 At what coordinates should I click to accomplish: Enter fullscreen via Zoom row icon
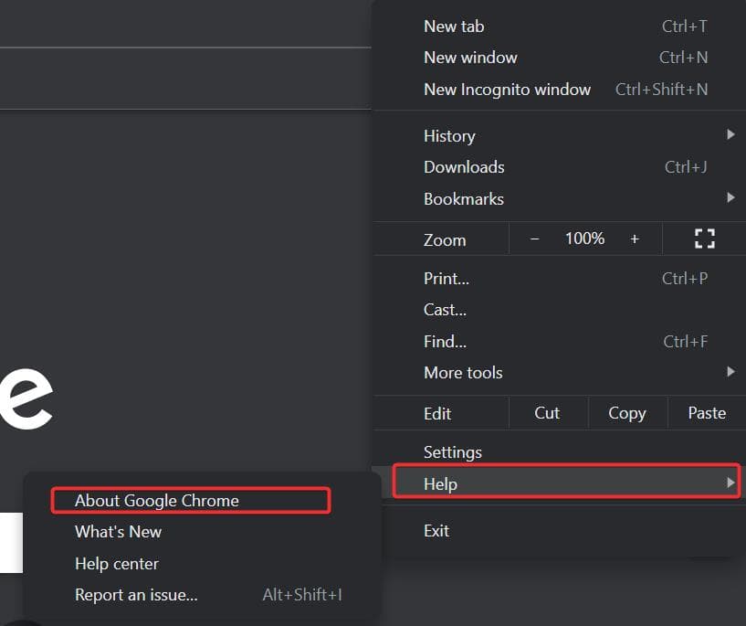(704, 239)
